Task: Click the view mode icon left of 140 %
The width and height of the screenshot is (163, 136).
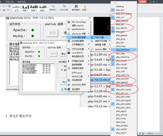Action: (143, 133)
